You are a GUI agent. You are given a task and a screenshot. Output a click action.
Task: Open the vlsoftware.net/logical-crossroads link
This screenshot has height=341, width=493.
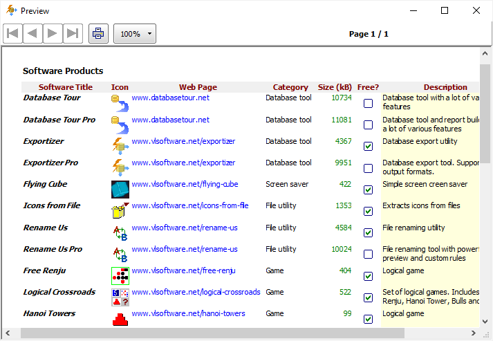196,292
